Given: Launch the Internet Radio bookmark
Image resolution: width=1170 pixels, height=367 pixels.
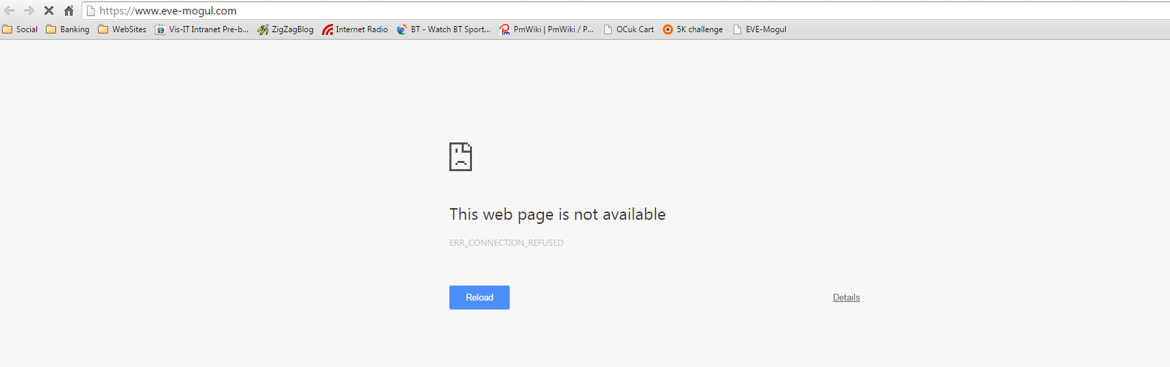Looking at the screenshot, I should [355, 29].
